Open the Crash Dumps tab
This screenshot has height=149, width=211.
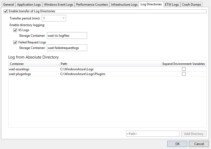[191, 5]
